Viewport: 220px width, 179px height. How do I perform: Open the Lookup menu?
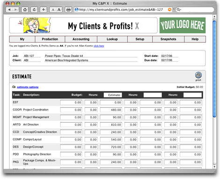pos(112,39)
